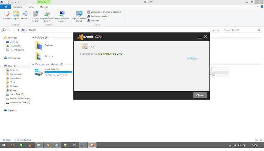The image size is (264, 151).
Task: Select the Pictures folder thumbnail
Action: [38, 56]
